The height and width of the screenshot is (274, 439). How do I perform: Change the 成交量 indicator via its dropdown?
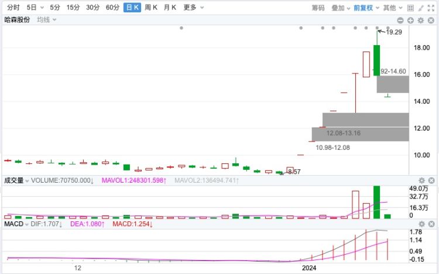click(x=27, y=181)
